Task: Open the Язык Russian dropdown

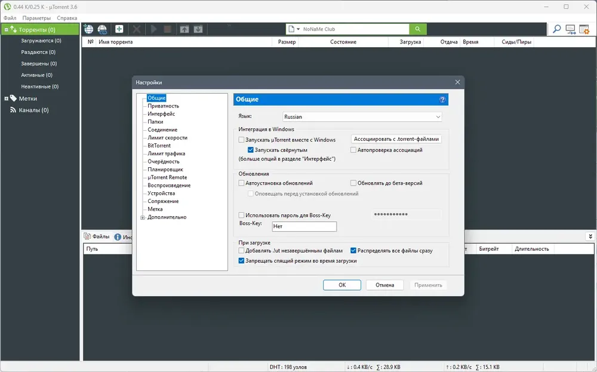Action: (x=362, y=117)
